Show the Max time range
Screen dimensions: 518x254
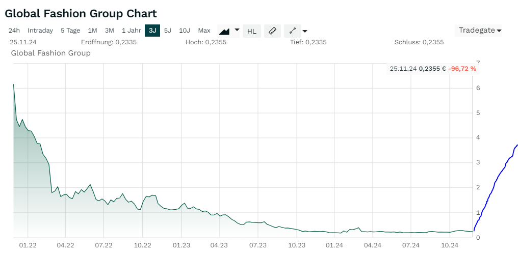tap(204, 31)
